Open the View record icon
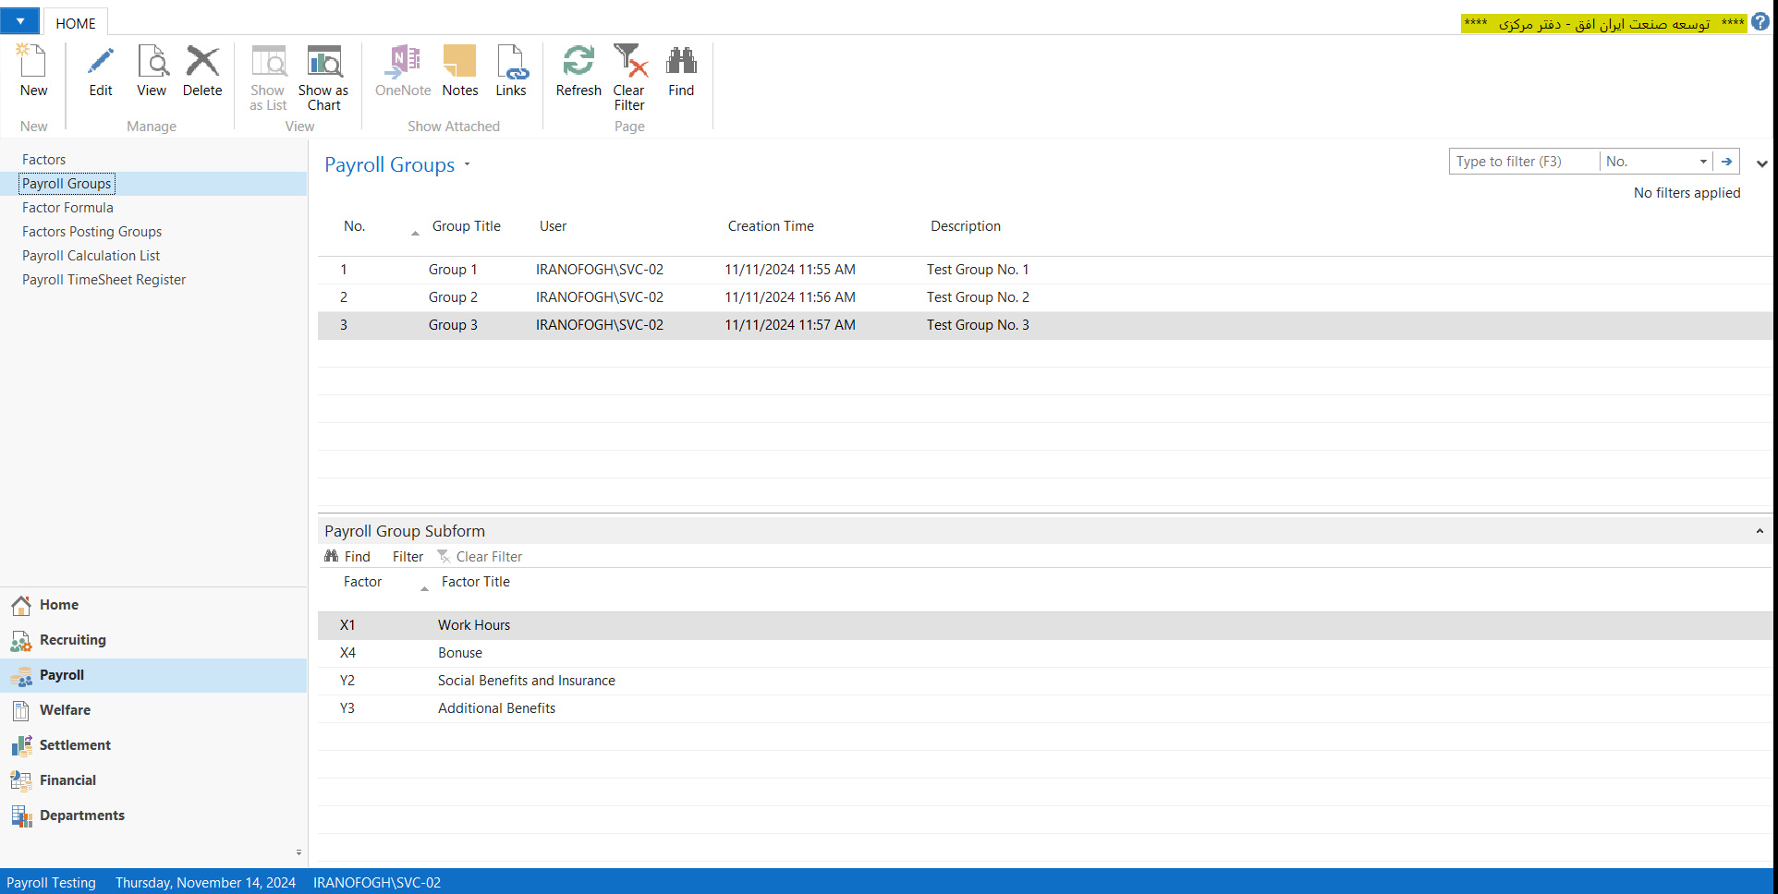Screen dimensions: 1778x894 click(152, 62)
